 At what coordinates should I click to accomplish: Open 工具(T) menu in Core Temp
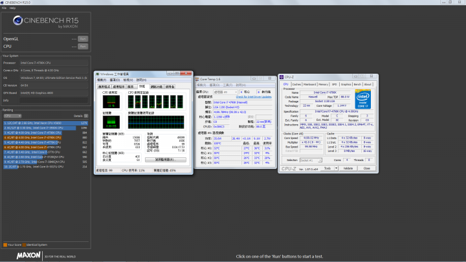point(228,85)
